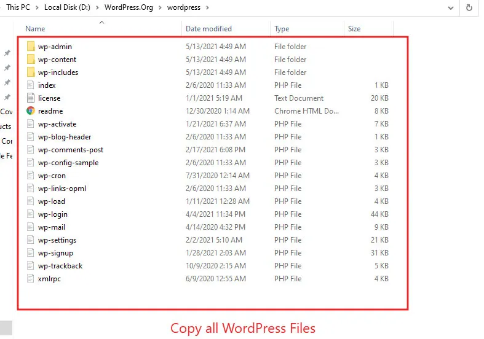Select the wp-settings file name
The width and height of the screenshot is (484, 339).
pyautogui.click(x=57, y=240)
